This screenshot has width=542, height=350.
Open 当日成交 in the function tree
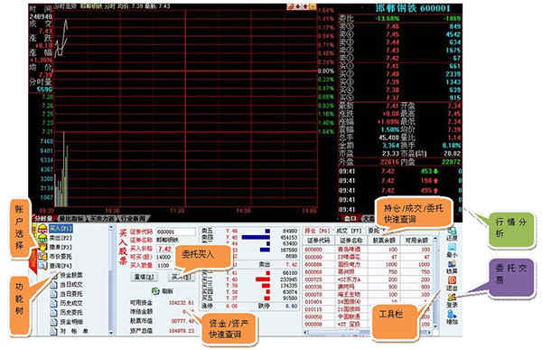tap(71, 284)
